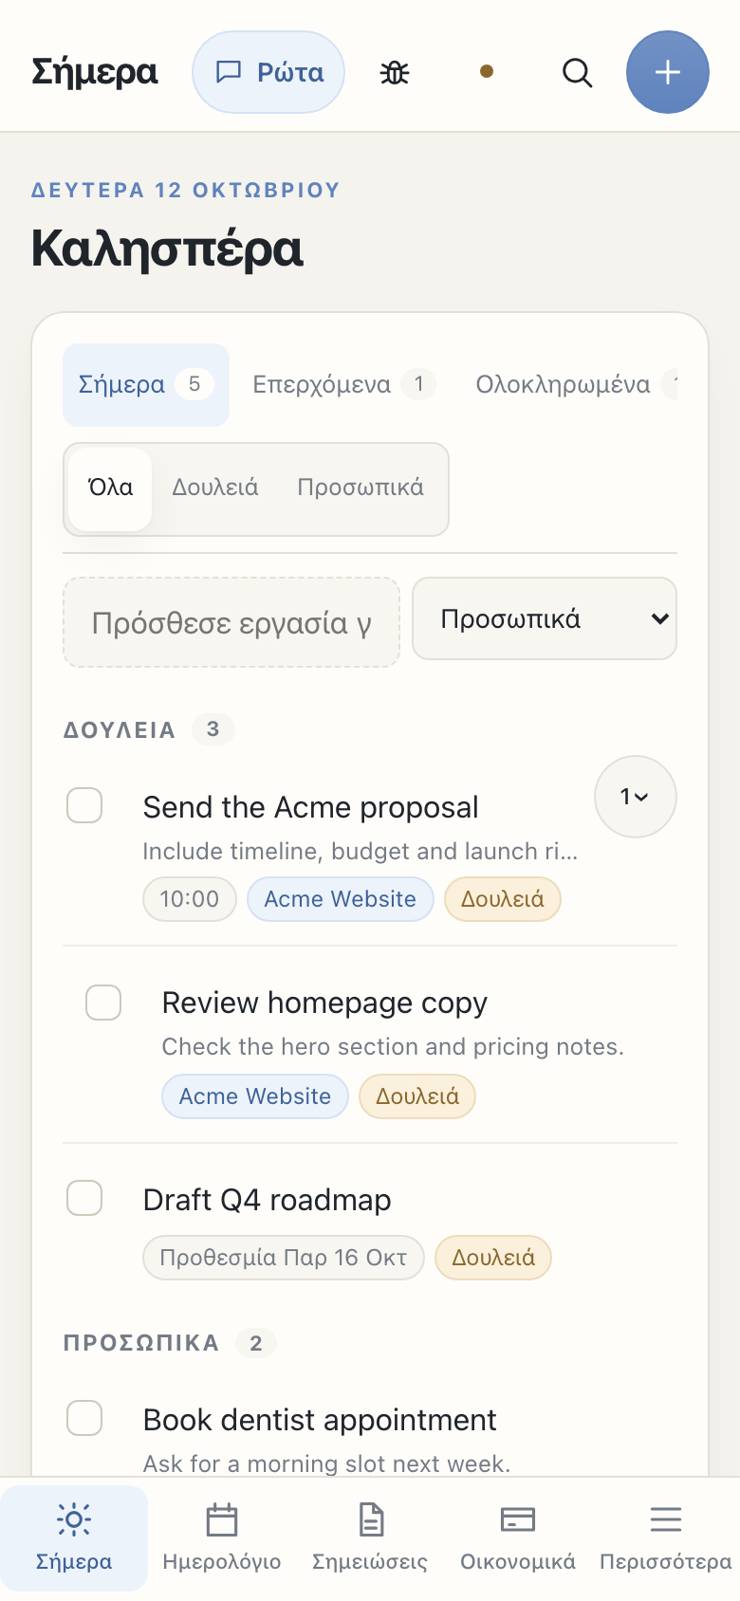Click Δουλειά tag on Acme proposal task

coord(503,899)
